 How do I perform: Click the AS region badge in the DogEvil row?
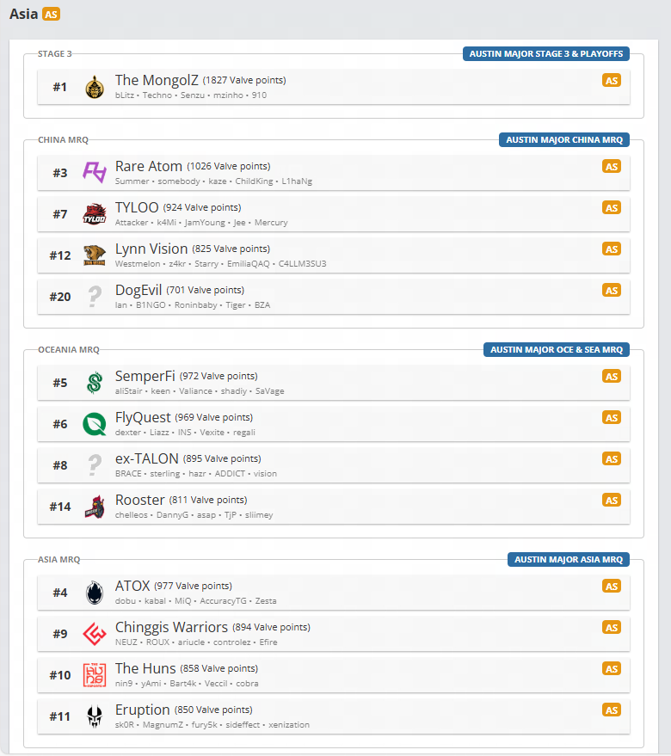pos(611,290)
